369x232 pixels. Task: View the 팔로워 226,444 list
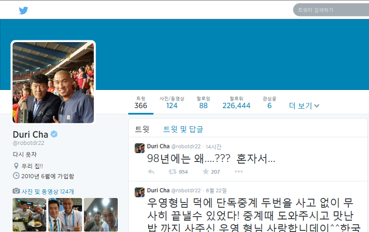click(236, 103)
